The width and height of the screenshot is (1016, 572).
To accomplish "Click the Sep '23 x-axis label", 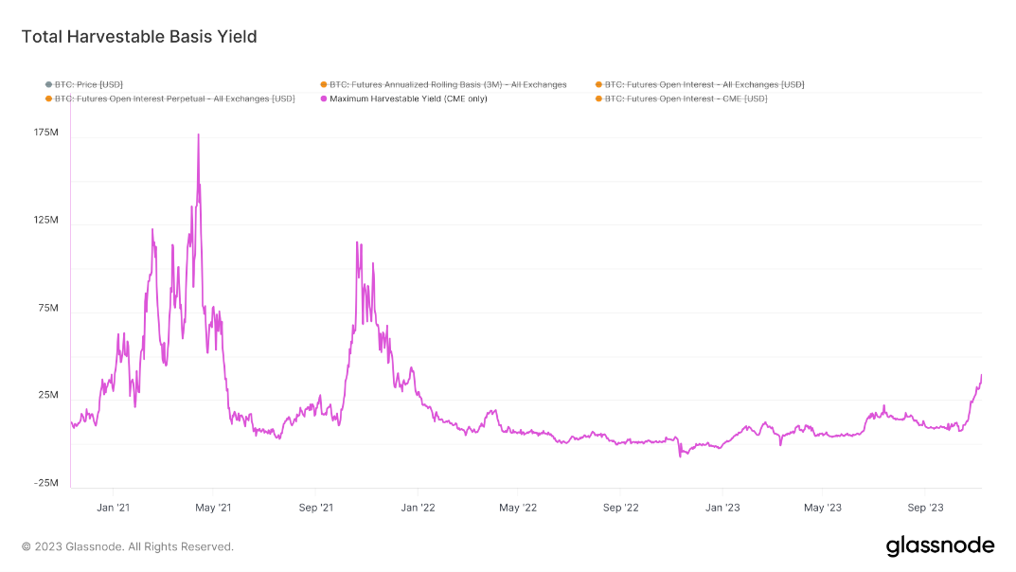I will [x=924, y=508].
